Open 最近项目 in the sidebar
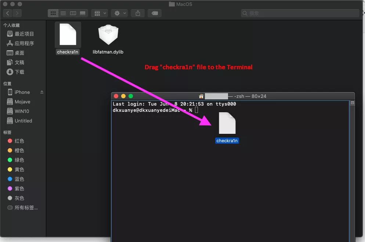 click(24, 34)
